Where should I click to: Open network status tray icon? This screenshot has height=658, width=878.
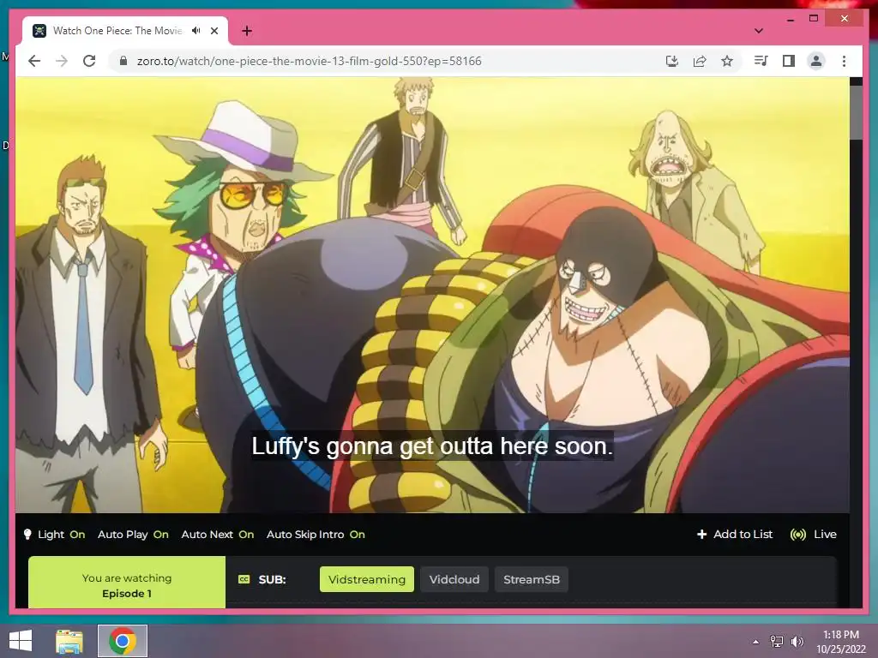pos(777,642)
